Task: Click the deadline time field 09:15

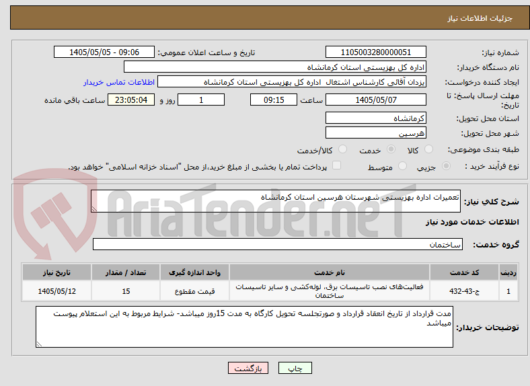Action: click(274, 100)
